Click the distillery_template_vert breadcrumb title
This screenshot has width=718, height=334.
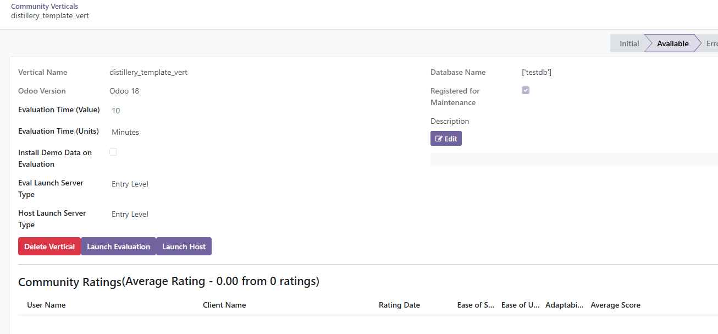(50, 16)
